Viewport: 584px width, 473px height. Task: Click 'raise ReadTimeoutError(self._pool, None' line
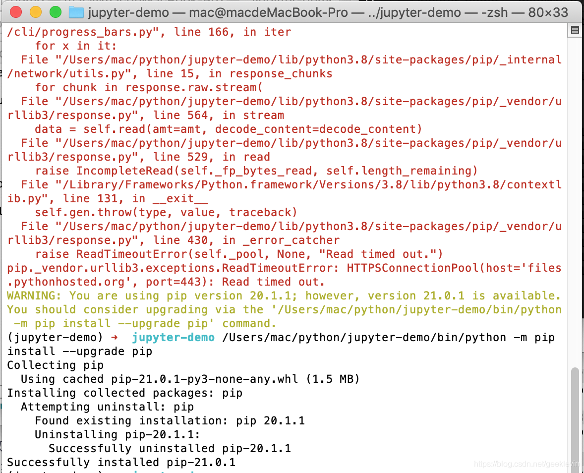239,254
